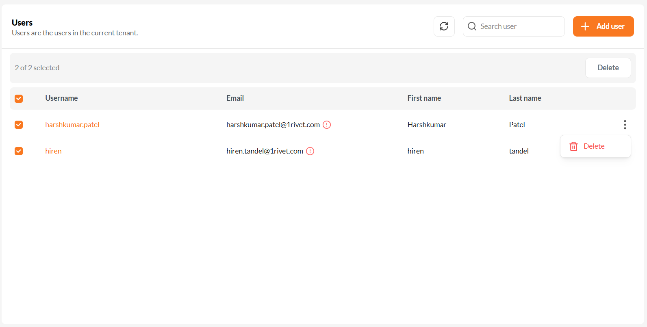
Task: Uncheck the harshkumar.patel row checkbox
Action: point(19,125)
